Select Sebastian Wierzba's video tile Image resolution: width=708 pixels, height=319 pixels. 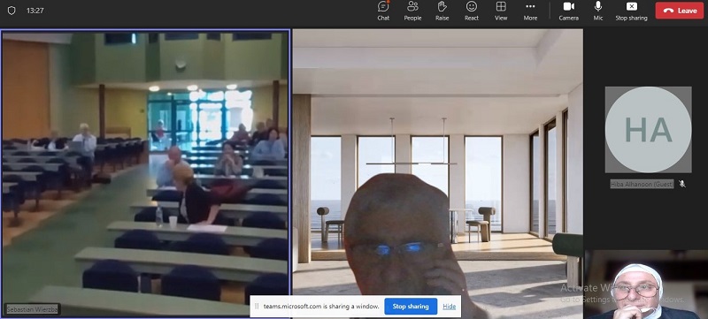[145, 174]
